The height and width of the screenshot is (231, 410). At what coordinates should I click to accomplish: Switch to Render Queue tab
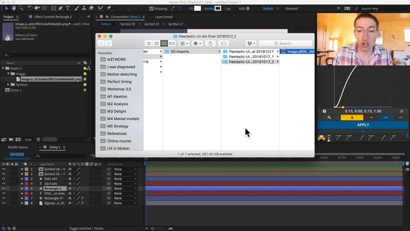18,147
